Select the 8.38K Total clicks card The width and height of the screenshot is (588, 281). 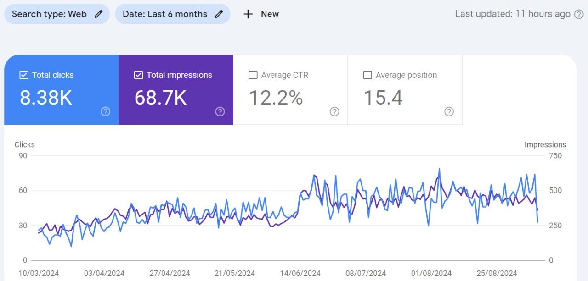point(62,90)
